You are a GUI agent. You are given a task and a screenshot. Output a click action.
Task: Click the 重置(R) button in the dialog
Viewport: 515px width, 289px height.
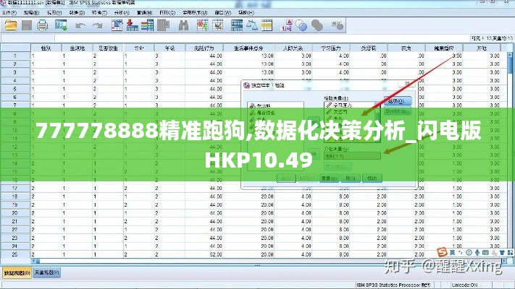(x=329, y=178)
